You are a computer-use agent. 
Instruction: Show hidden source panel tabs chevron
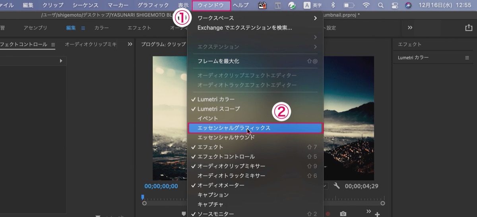[130, 45]
